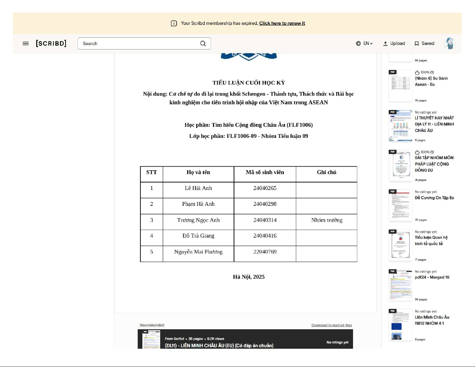This screenshot has height=367, width=475.
Task: Open 'pdf24 - Merged 16' thumbnail
Action: (x=400, y=285)
